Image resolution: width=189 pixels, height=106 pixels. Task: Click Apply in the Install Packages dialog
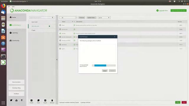coord(112,71)
